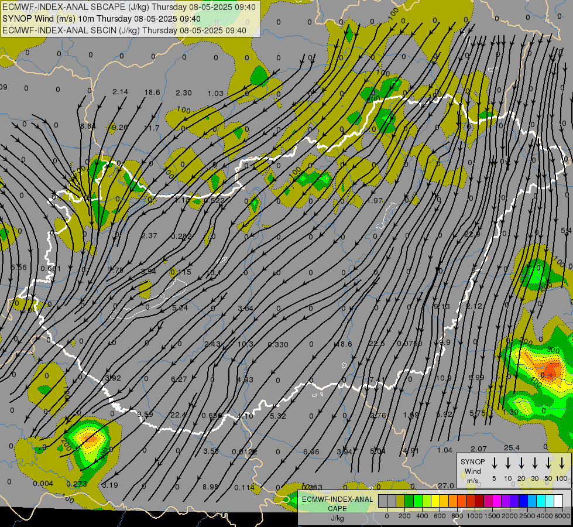Click the SYNOP Wind m/s legend title
Screen dimensions: 573x527
coord(472,471)
